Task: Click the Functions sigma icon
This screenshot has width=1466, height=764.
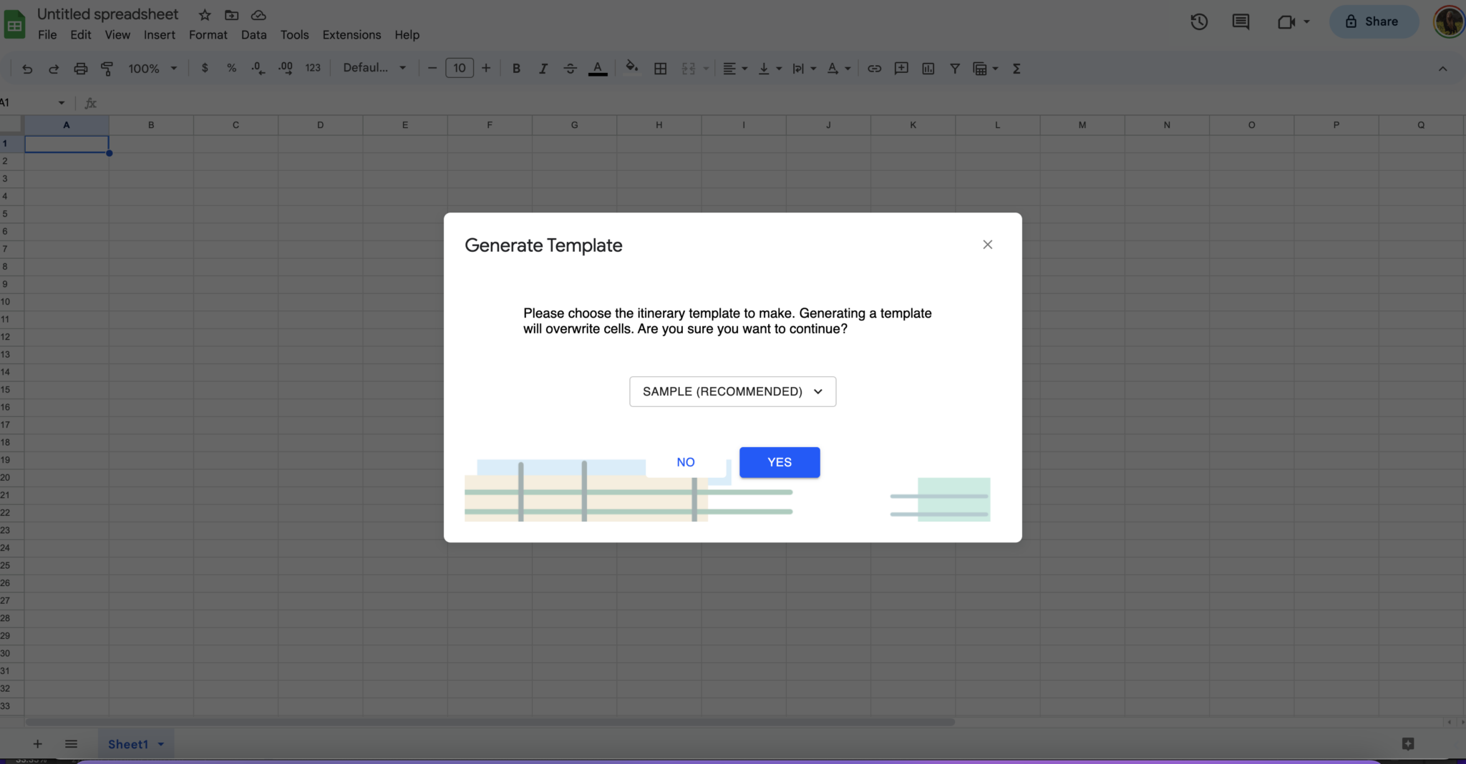Action: [x=1016, y=69]
